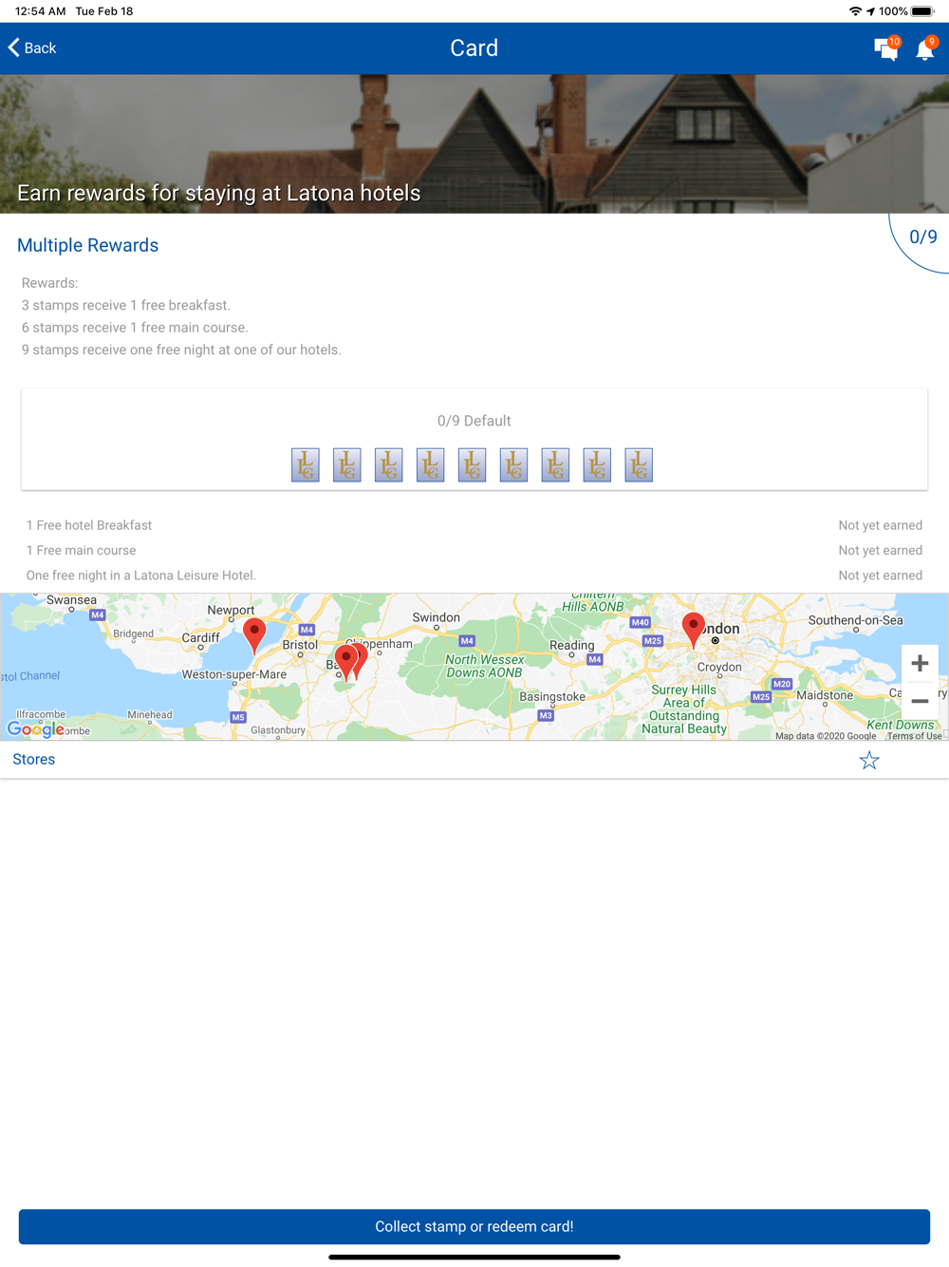The height and width of the screenshot is (1267, 949).
Task: Go back using the Back button
Action: (32, 47)
